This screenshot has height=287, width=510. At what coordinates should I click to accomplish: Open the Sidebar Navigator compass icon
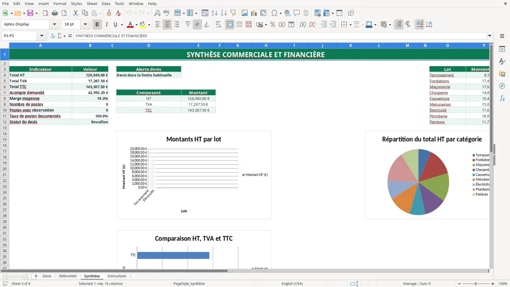coord(502,86)
